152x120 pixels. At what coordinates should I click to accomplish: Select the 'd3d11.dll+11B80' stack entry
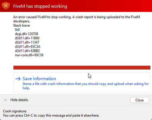point(27,38)
